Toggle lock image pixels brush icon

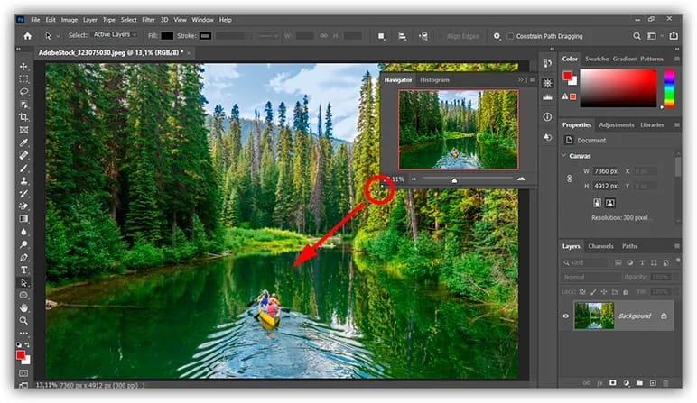coord(593,291)
